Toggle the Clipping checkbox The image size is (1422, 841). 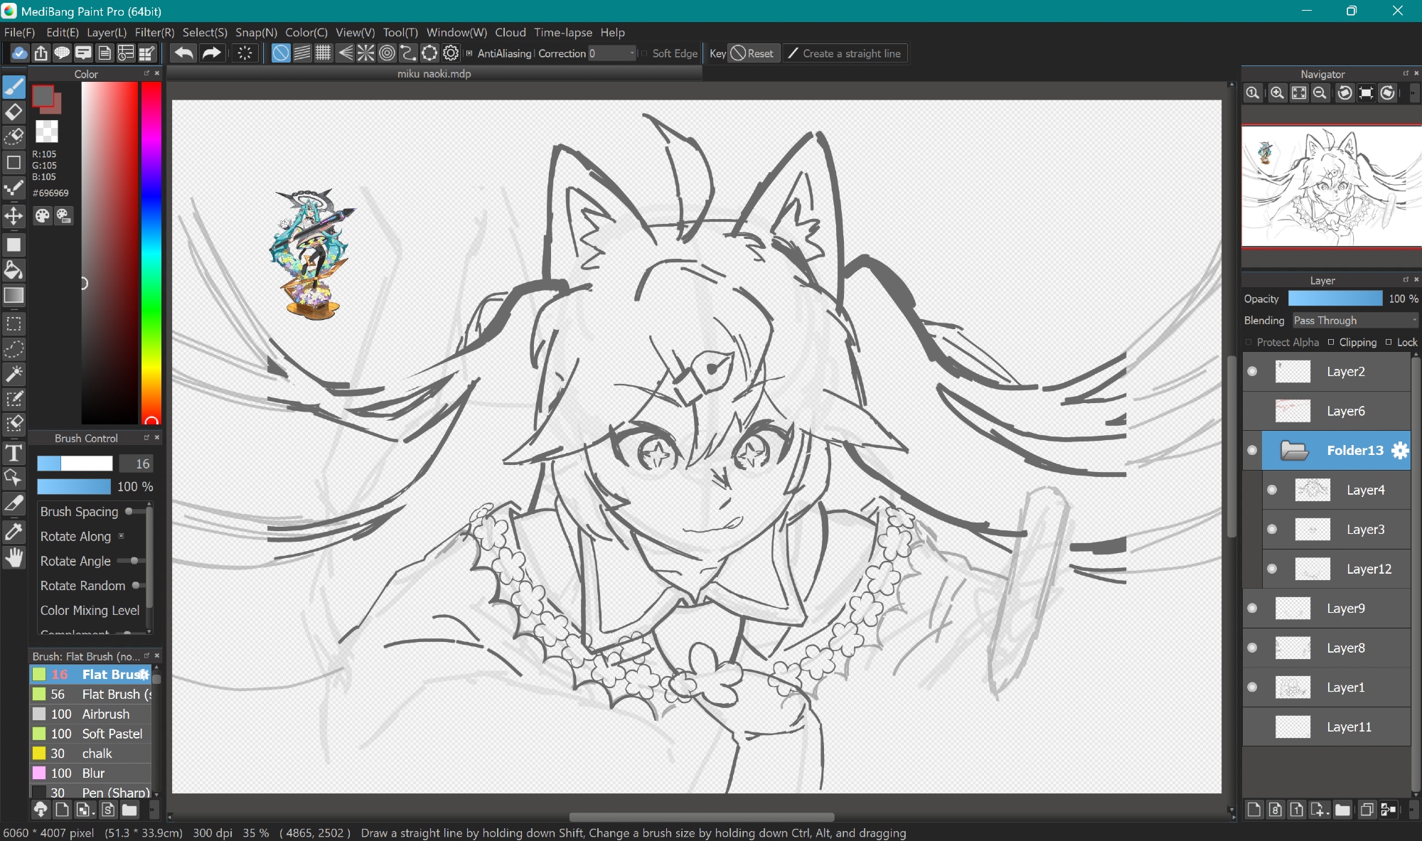(x=1331, y=342)
